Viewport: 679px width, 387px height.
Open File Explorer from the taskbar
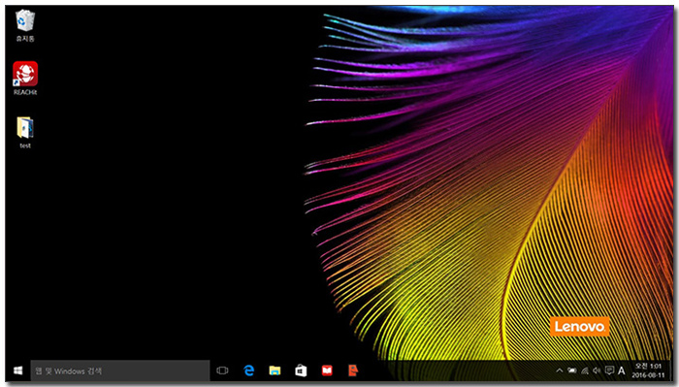[x=275, y=371]
